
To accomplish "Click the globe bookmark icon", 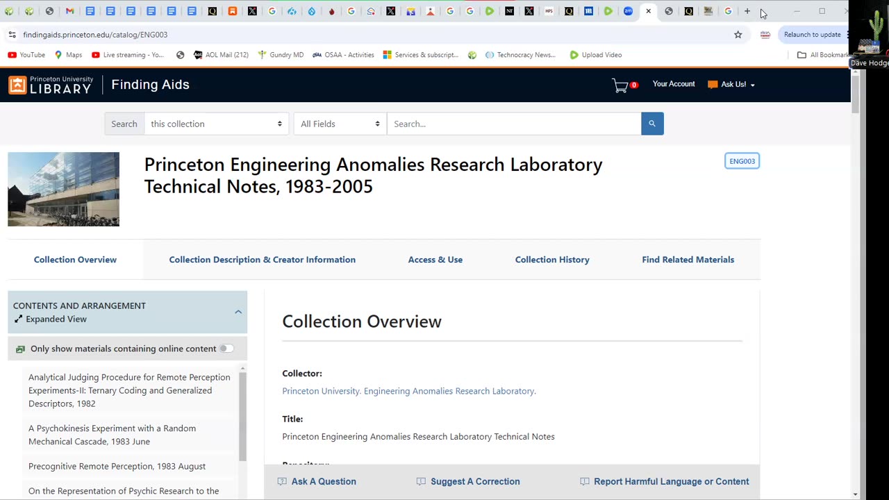I will point(181,55).
